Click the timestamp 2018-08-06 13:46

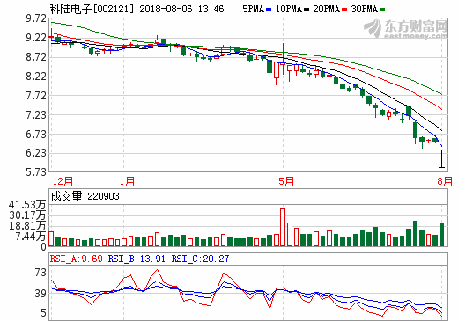[181, 9]
